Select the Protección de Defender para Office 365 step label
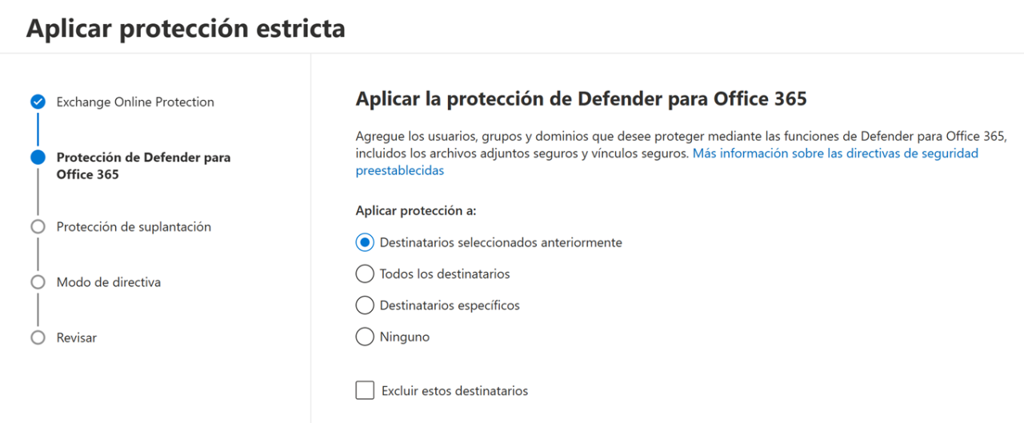 point(143,166)
